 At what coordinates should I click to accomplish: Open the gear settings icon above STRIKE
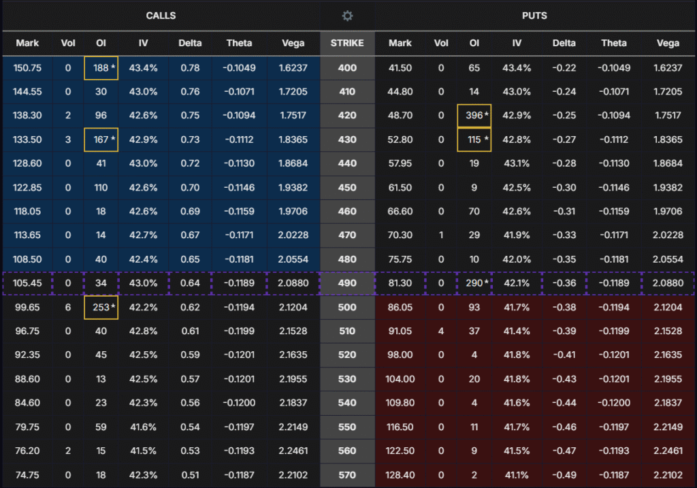tap(348, 16)
